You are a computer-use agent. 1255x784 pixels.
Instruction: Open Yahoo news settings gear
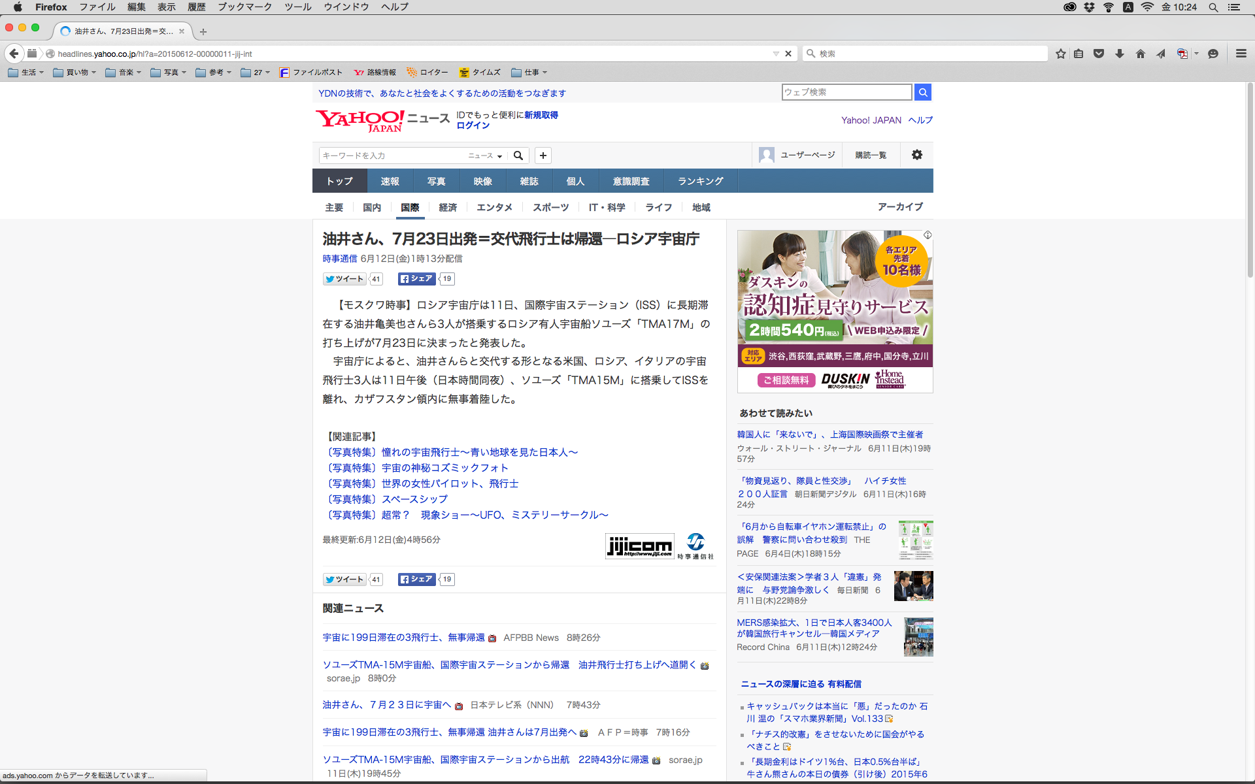[916, 155]
